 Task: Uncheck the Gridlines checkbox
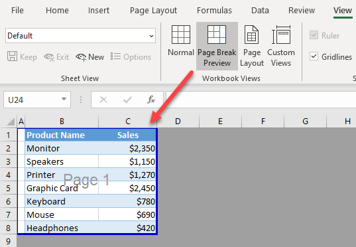pyautogui.click(x=314, y=56)
